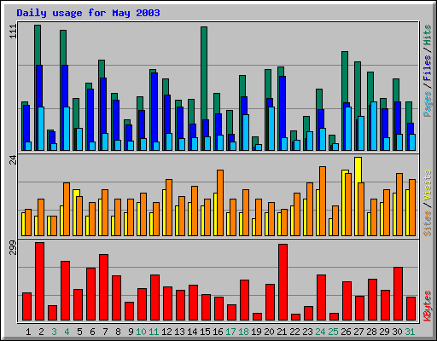
Task: Click green day 4 label
Action: coord(67,332)
